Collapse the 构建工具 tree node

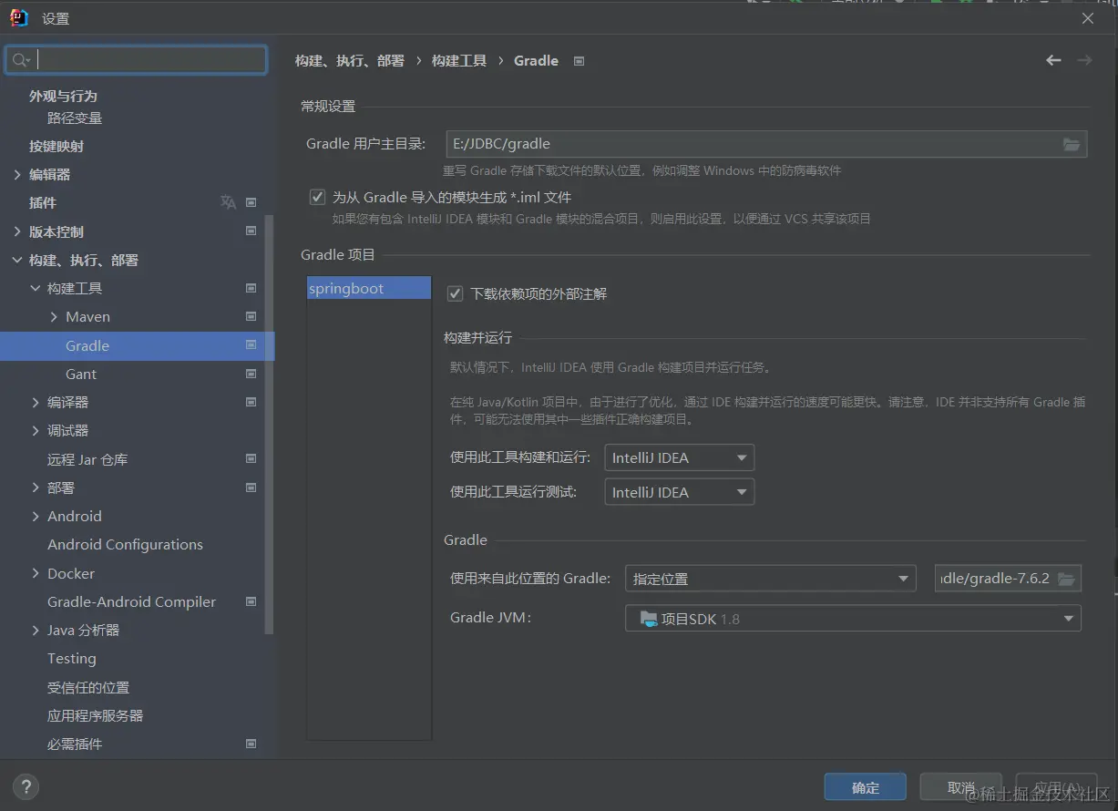click(x=36, y=288)
